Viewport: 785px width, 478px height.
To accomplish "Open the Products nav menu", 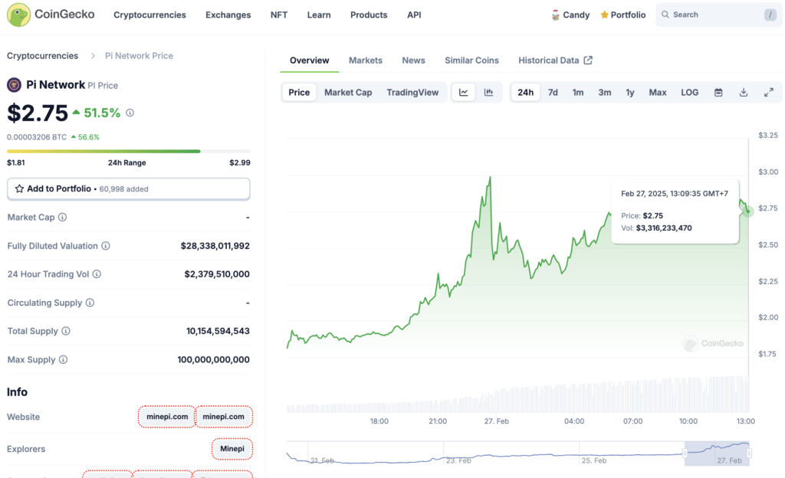I will [369, 15].
